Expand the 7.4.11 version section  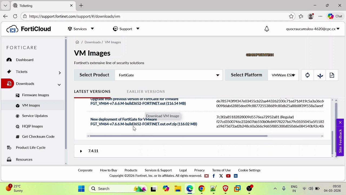(81, 151)
